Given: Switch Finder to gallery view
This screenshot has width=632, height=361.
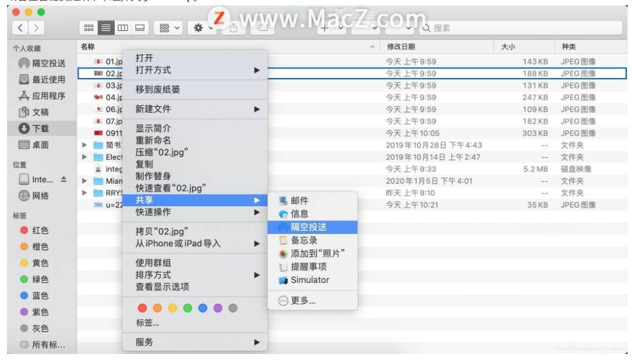Looking at the screenshot, I should point(140,28).
